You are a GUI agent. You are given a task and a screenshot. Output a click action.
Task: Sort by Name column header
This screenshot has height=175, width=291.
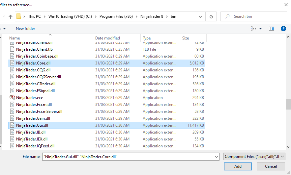15,38
